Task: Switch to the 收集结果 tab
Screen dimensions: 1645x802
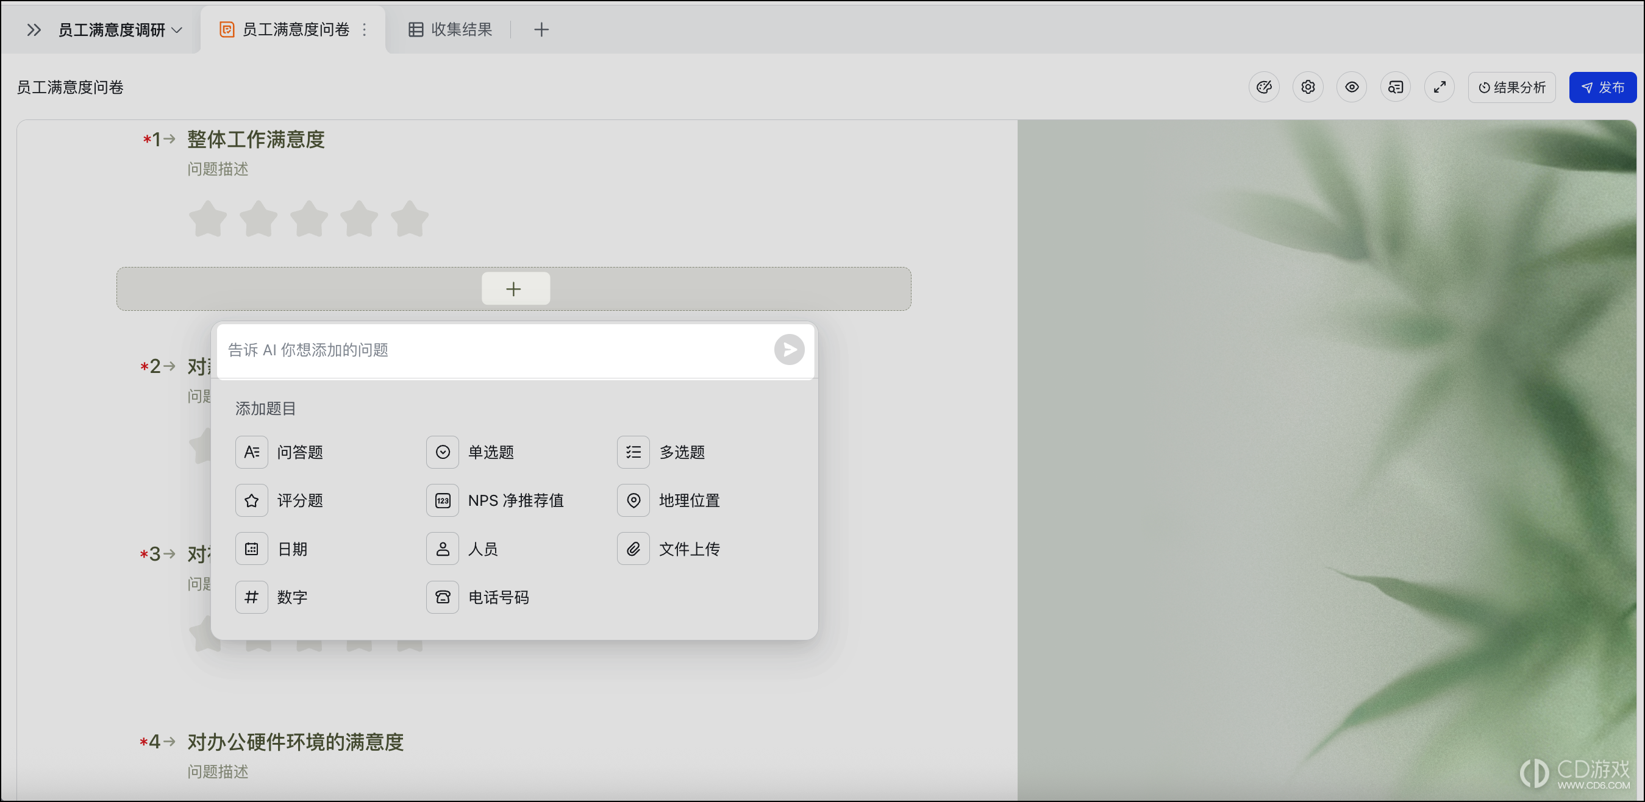Action: tap(451, 30)
